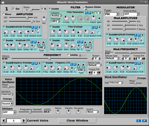
Task: Click the filter Q knob
Action: 73,18
